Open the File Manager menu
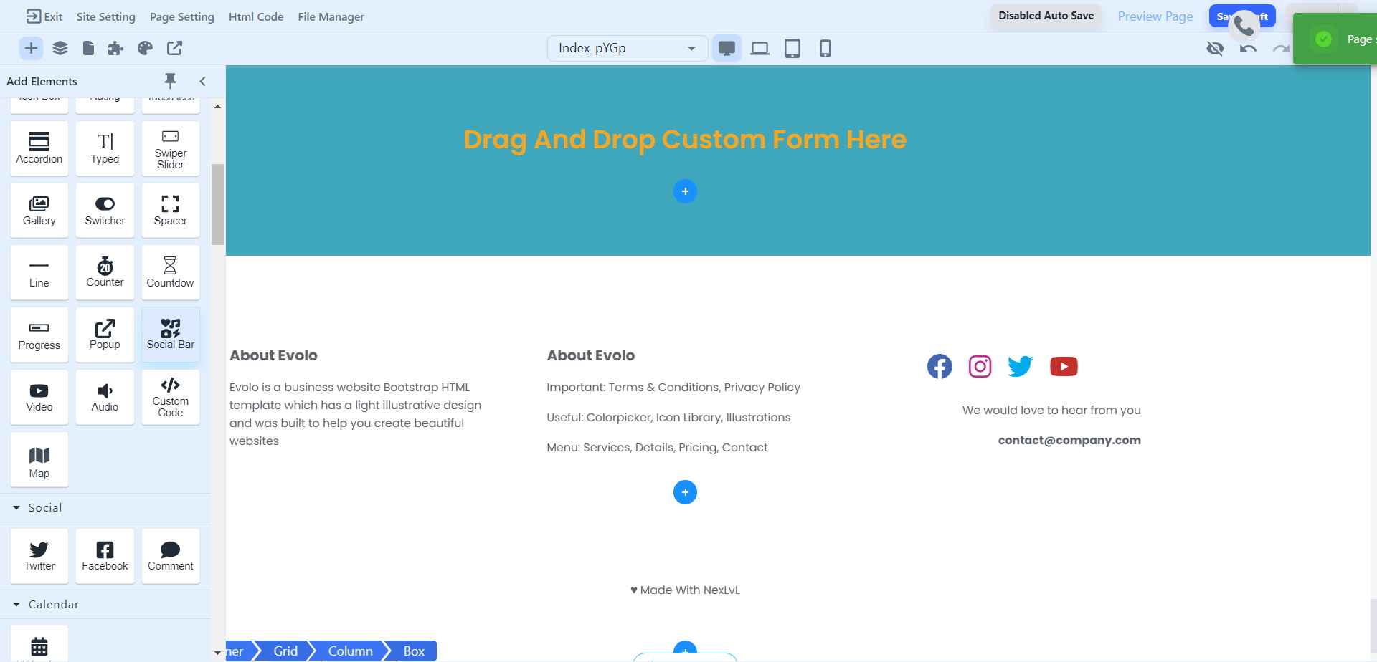1377x662 pixels. [x=330, y=16]
